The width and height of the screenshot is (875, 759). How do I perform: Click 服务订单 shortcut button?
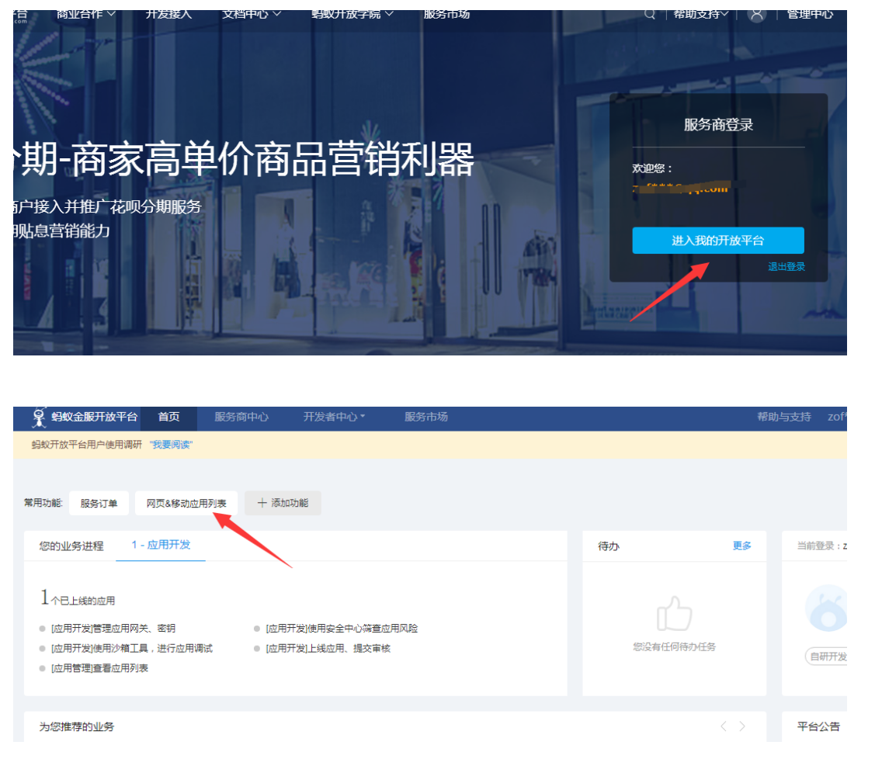[x=99, y=503]
